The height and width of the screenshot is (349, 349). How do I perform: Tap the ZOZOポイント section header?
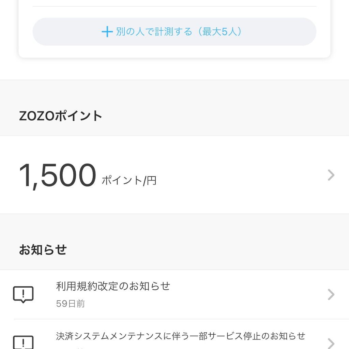(x=61, y=116)
